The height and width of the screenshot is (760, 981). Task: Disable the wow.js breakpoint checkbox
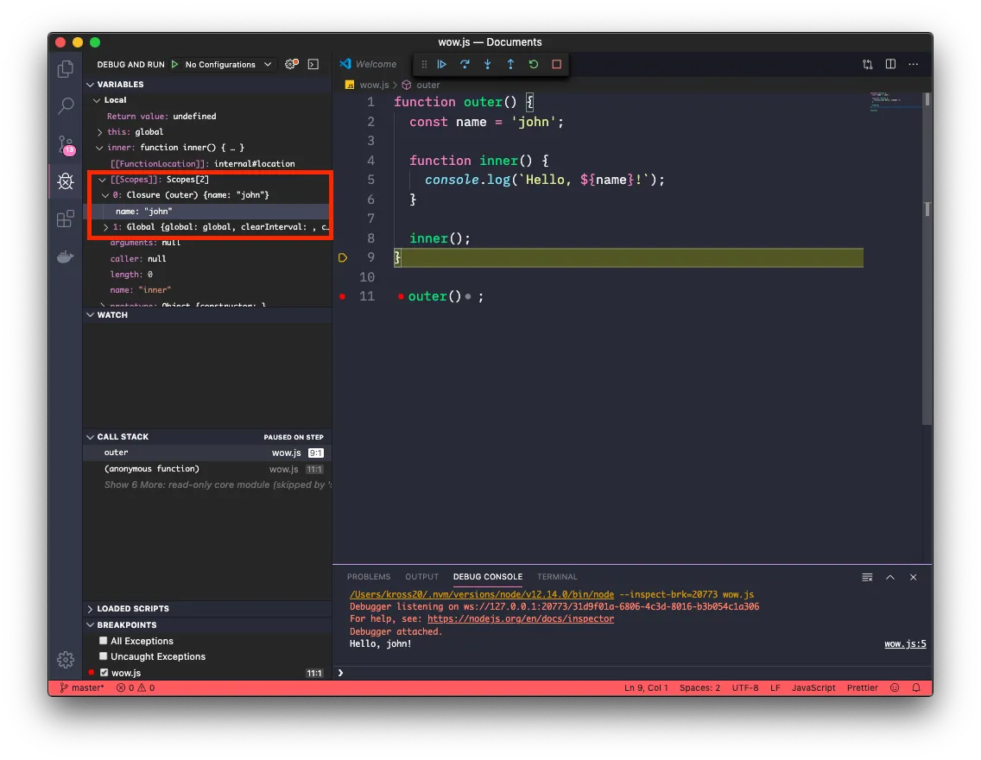pyautogui.click(x=104, y=673)
